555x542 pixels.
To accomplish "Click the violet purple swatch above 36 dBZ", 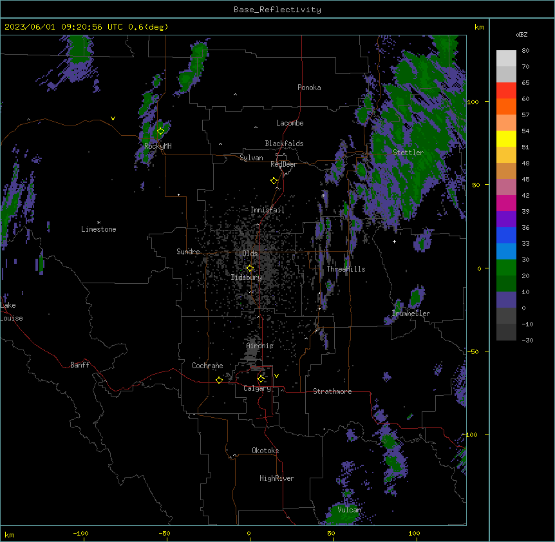I will (x=506, y=220).
